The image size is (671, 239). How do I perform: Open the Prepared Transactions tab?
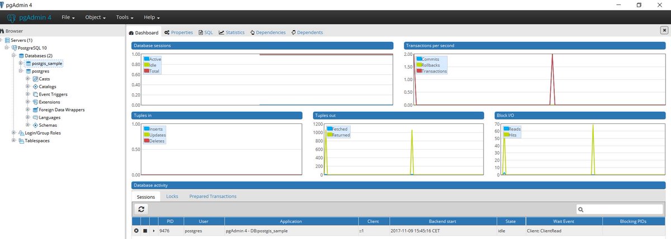(x=212, y=196)
